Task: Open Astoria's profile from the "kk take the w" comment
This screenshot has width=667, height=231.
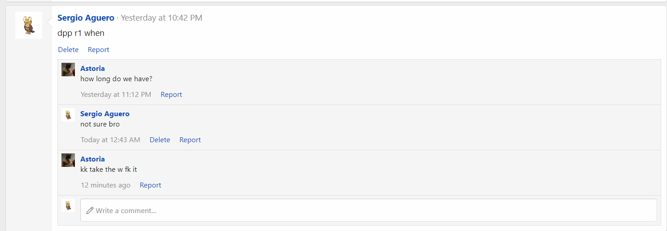Action: pos(92,159)
